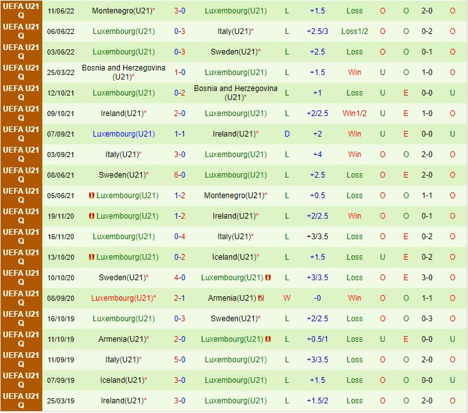Click red card icon in 11/10/19 row

coord(268,339)
